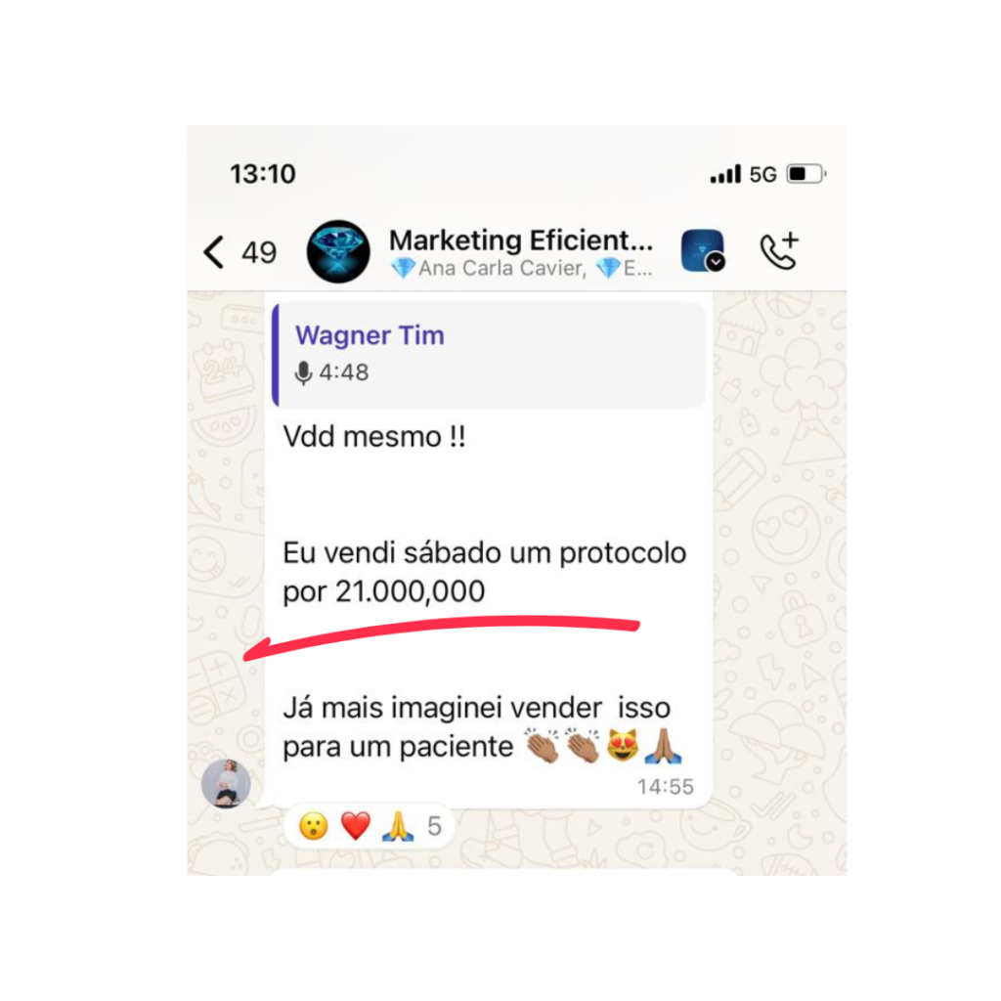Tap the surprised face reaction

pos(314,826)
